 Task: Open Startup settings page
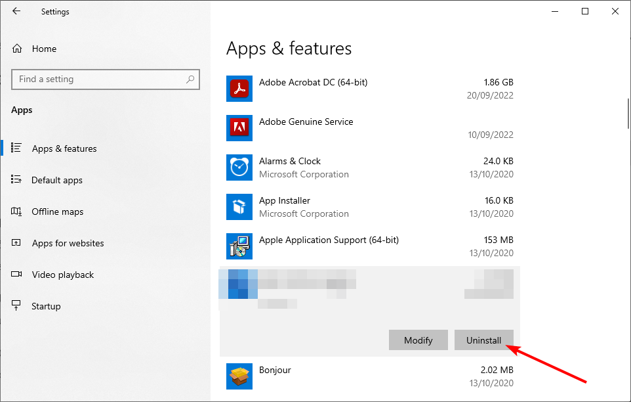click(x=46, y=306)
